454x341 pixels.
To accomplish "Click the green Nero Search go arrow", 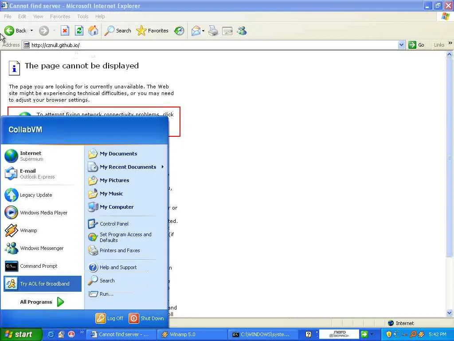I will tap(364, 334).
